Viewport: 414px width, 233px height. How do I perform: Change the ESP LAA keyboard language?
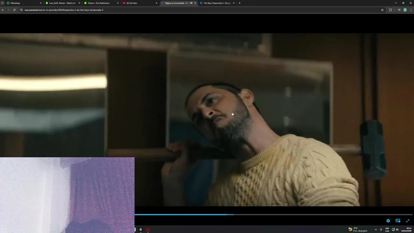pos(387,229)
